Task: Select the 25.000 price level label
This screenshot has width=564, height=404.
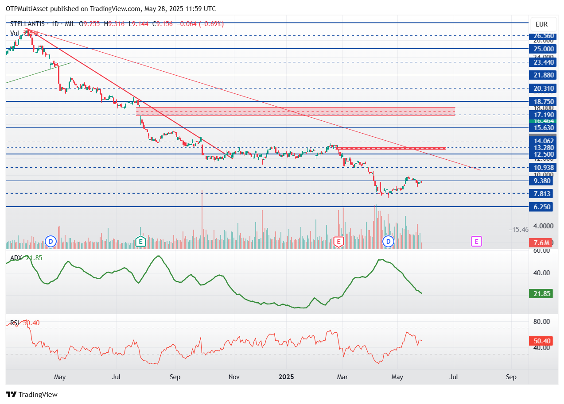Action: [544, 49]
